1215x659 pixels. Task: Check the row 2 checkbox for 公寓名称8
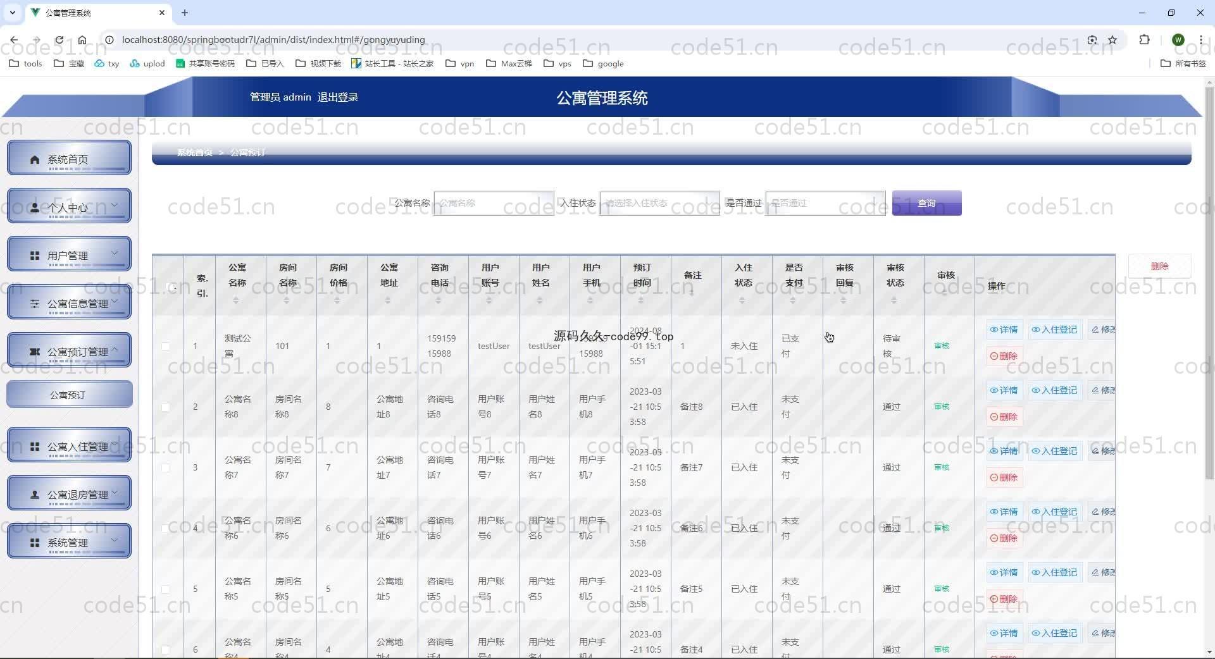[166, 407]
